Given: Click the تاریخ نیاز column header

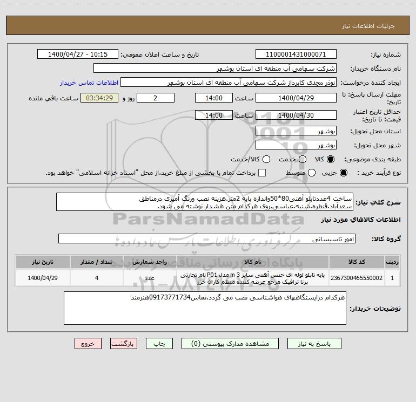Looking at the screenshot, I should [x=43, y=262].
